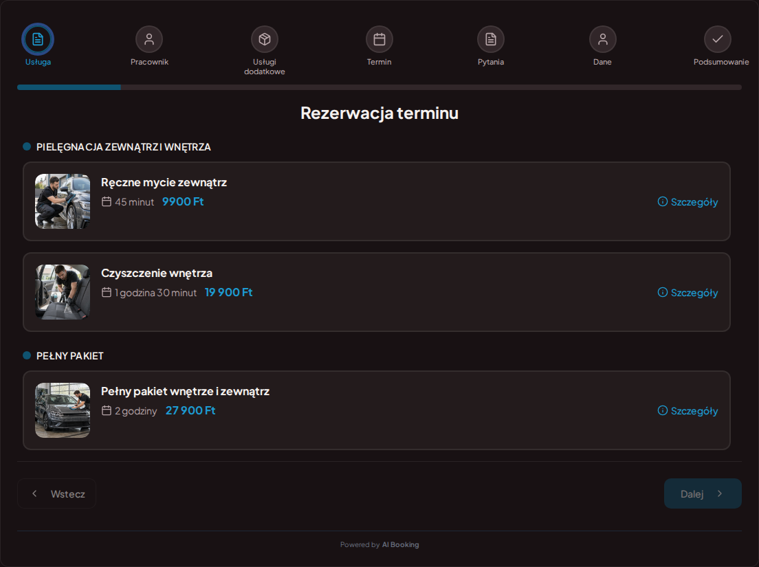Open the AI Booking footer link
This screenshot has height=567, width=759.
coord(400,545)
